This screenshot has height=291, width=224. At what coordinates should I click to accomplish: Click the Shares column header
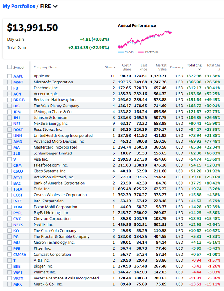(109, 67)
